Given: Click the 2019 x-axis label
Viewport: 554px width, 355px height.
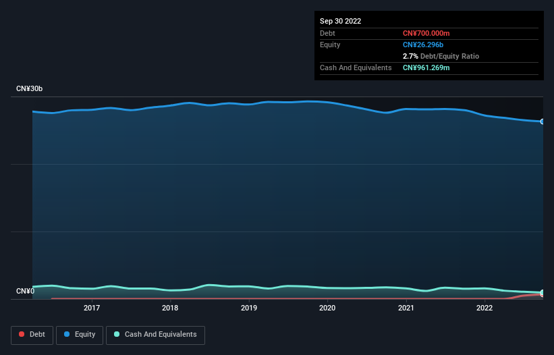Looking at the screenshot, I should tap(249, 308).
